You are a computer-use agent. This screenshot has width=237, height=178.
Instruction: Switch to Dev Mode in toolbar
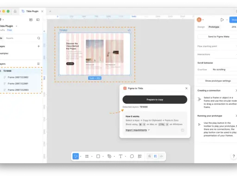[x=161, y=156]
